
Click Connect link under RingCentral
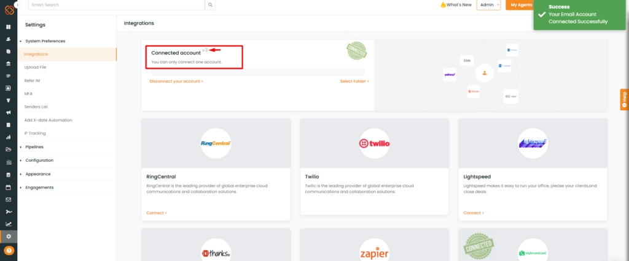point(157,213)
